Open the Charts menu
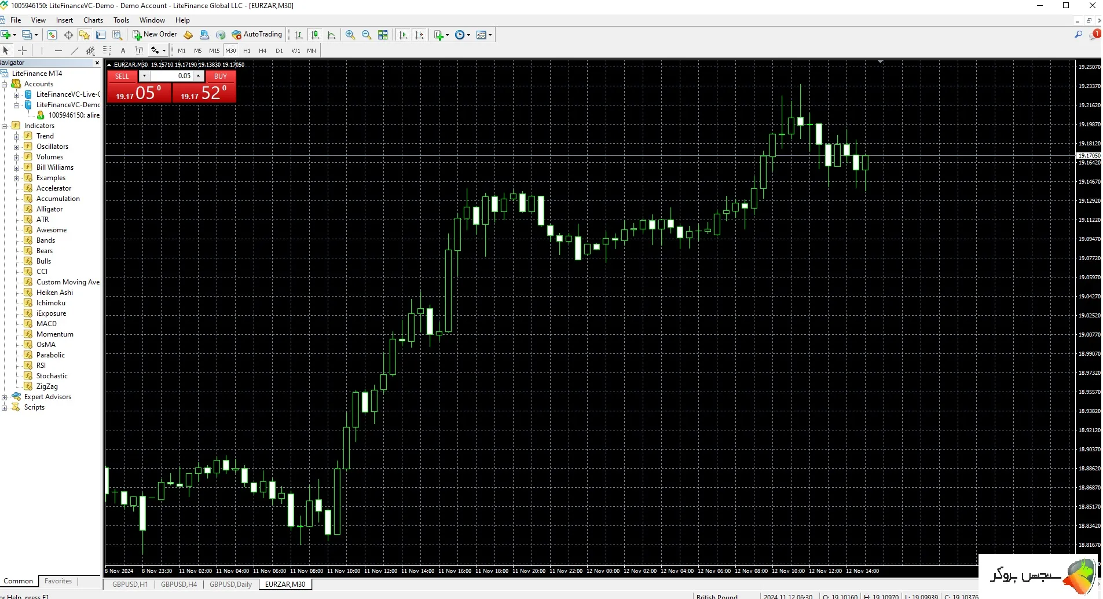The height and width of the screenshot is (599, 1103). [x=93, y=20]
